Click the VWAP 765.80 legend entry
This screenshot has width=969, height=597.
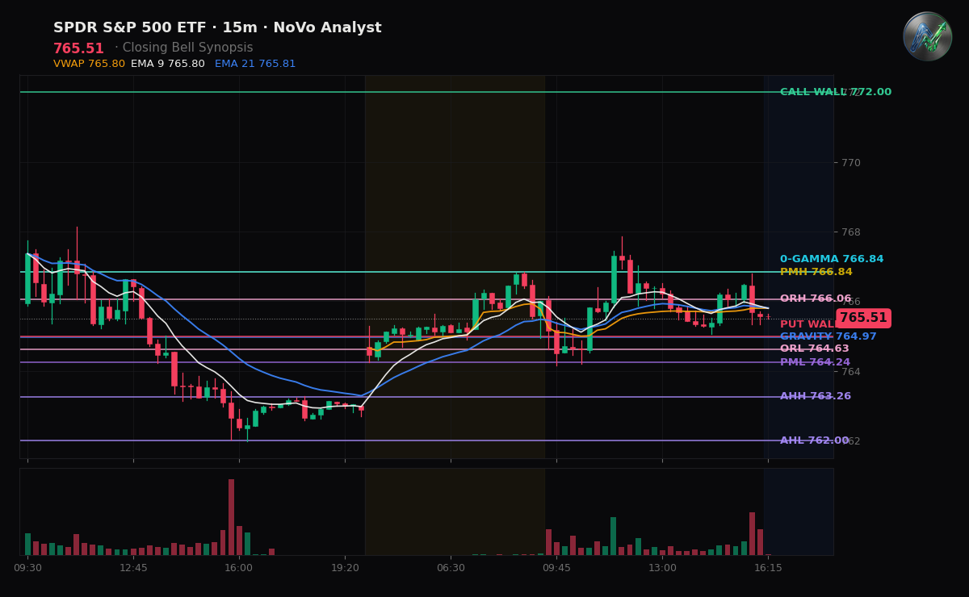tap(89, 64)
